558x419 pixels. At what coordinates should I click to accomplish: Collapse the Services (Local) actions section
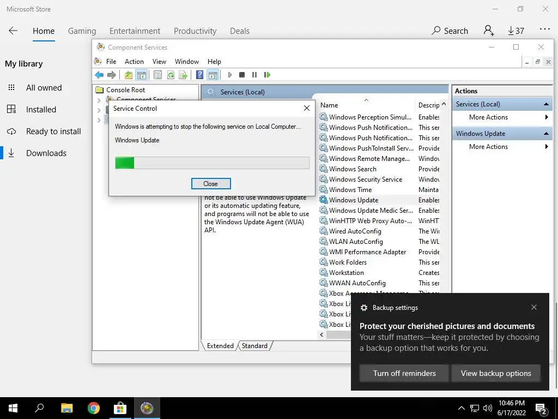546,104
